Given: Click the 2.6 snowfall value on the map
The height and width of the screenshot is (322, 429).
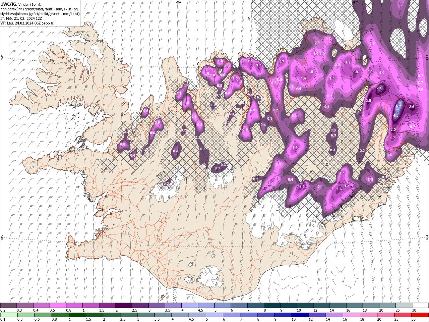Looking at the screenshot, I should tap(412, 107).
